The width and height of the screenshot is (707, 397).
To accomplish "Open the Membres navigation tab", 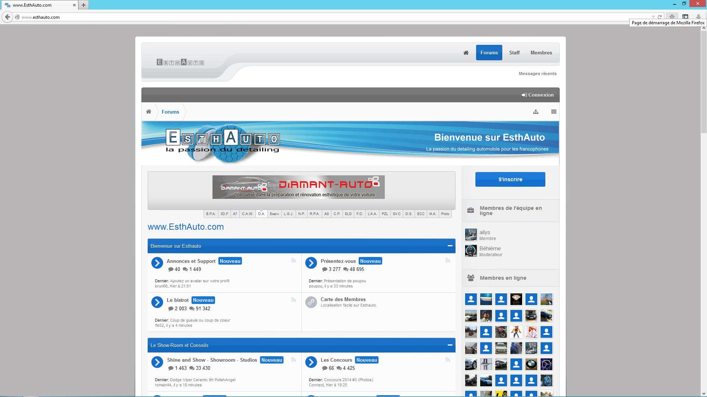I will [x=541, y=53].
